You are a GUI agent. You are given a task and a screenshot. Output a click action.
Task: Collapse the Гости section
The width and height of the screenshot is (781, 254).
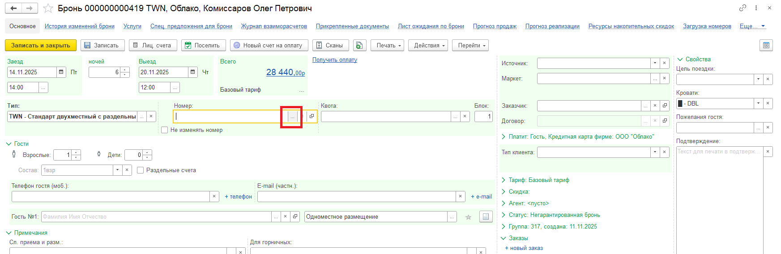point(9,144)
